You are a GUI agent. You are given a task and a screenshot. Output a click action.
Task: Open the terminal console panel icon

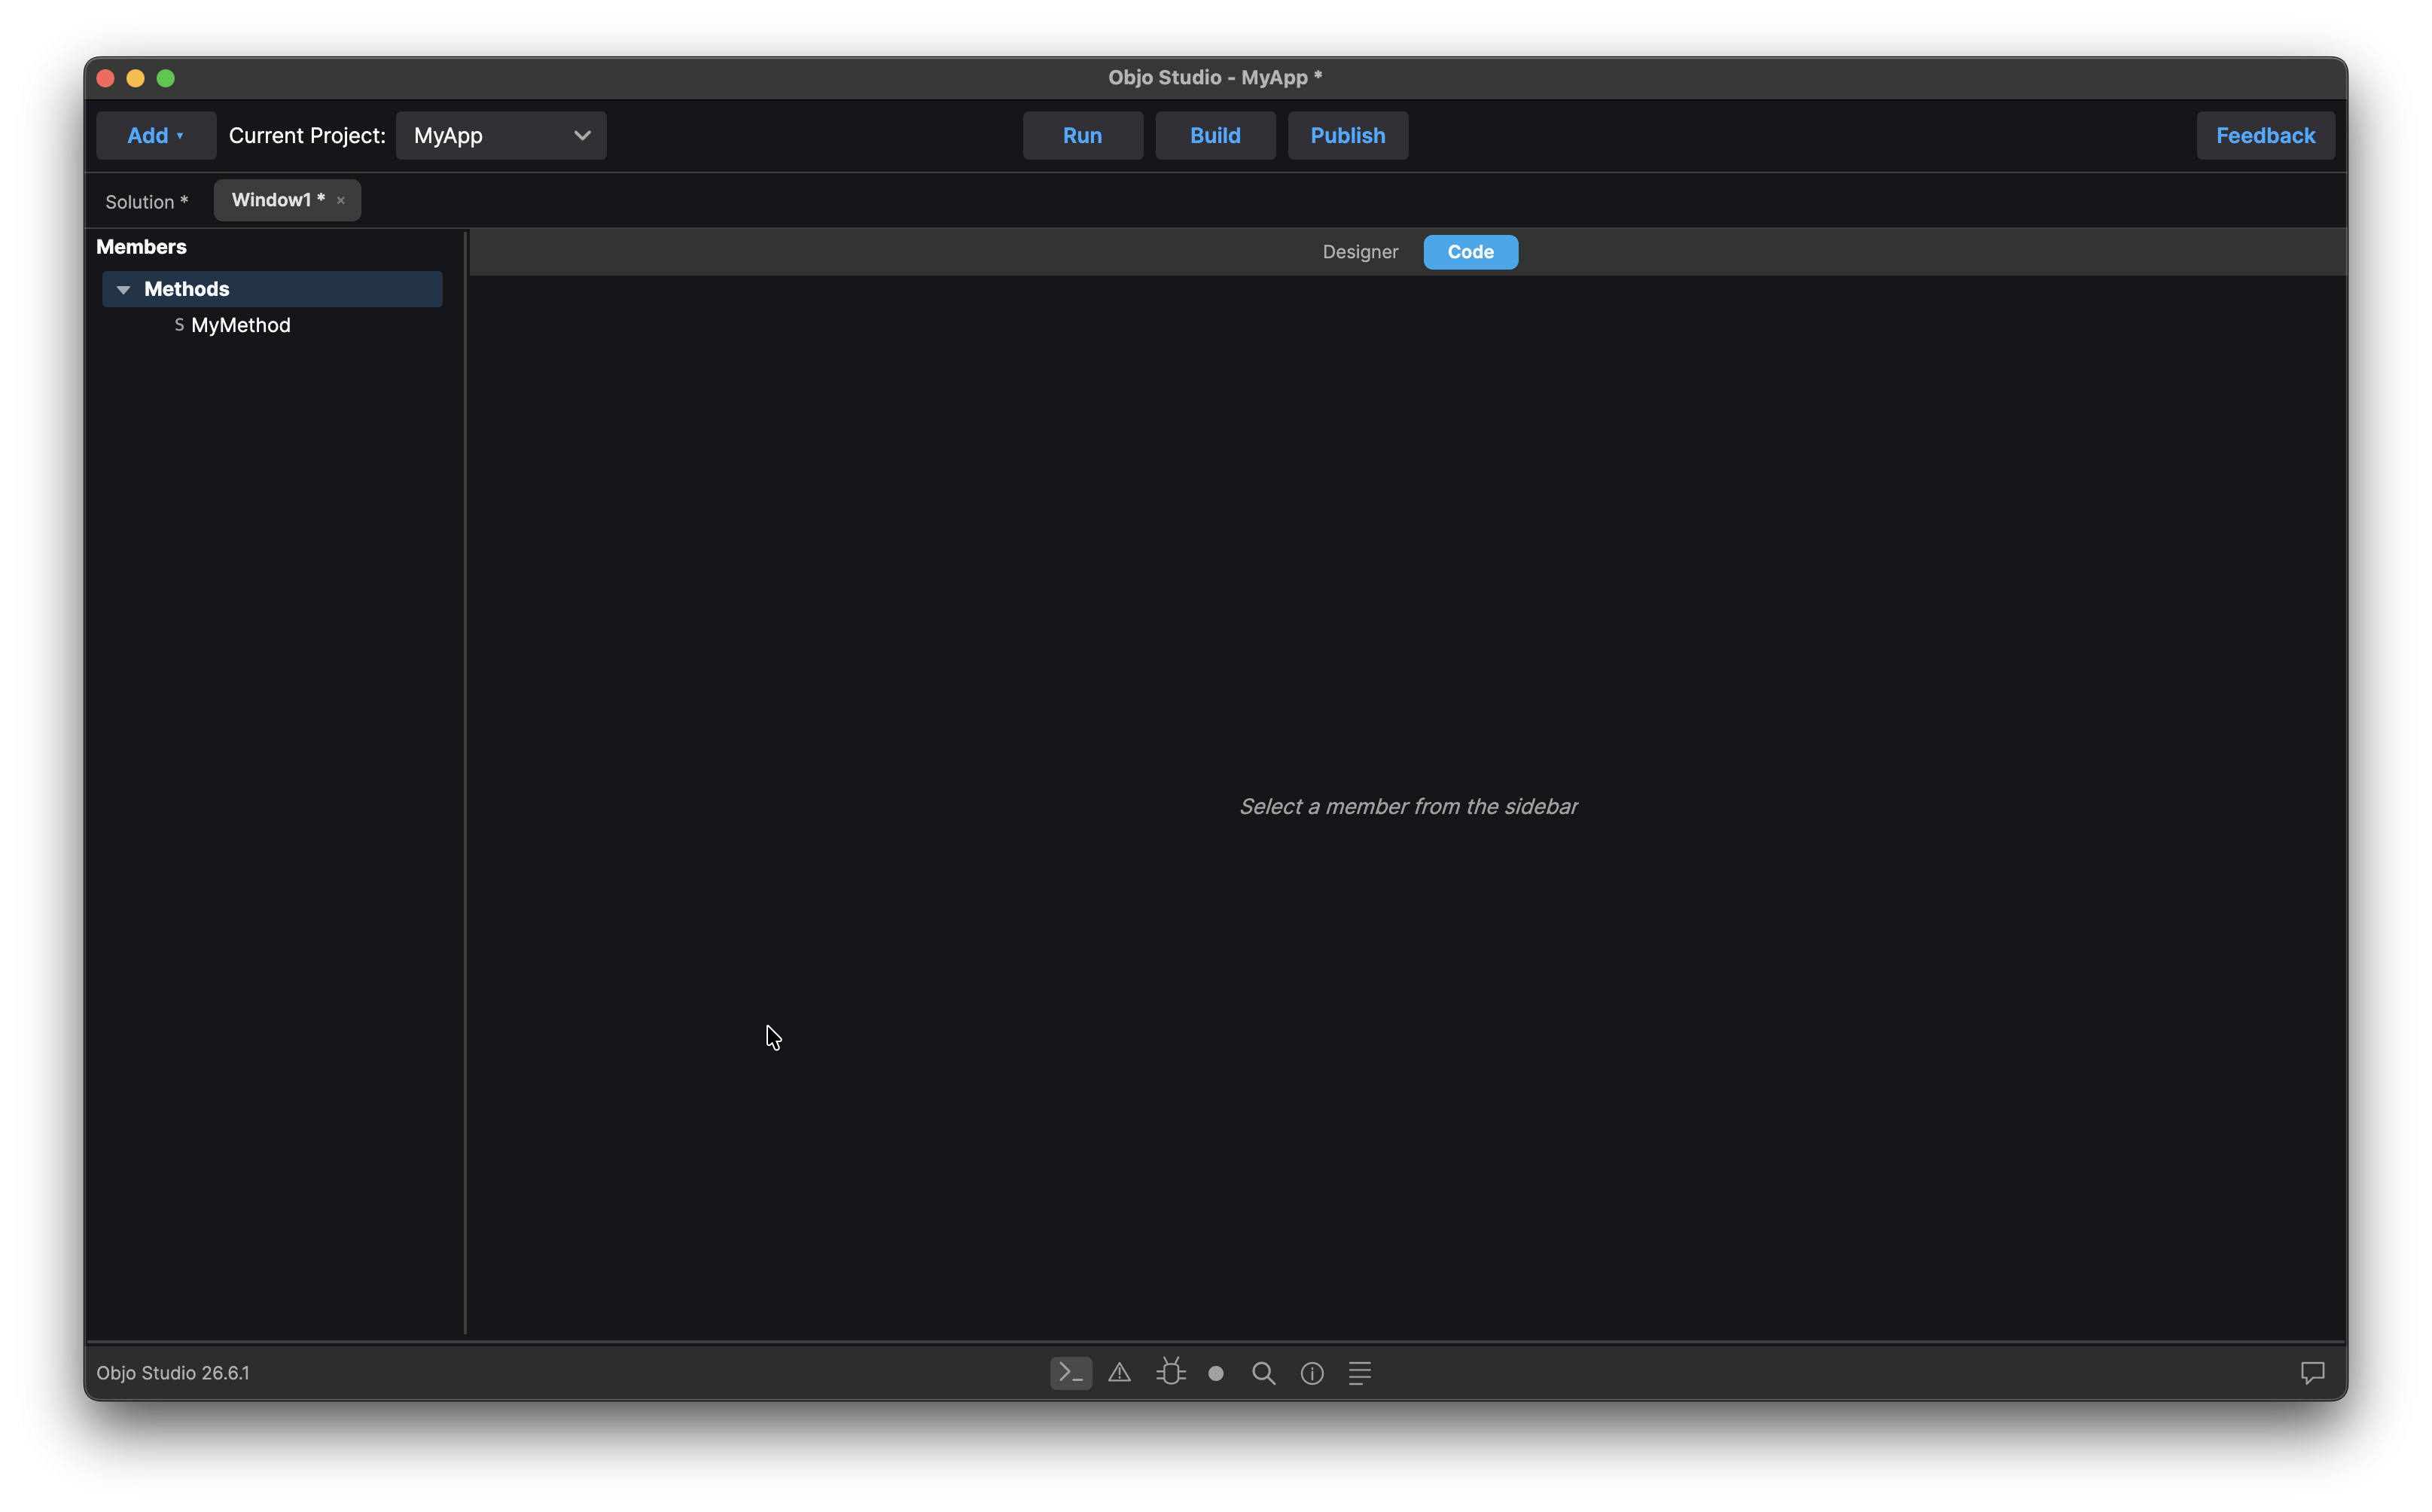[x=1070, y=1373]
